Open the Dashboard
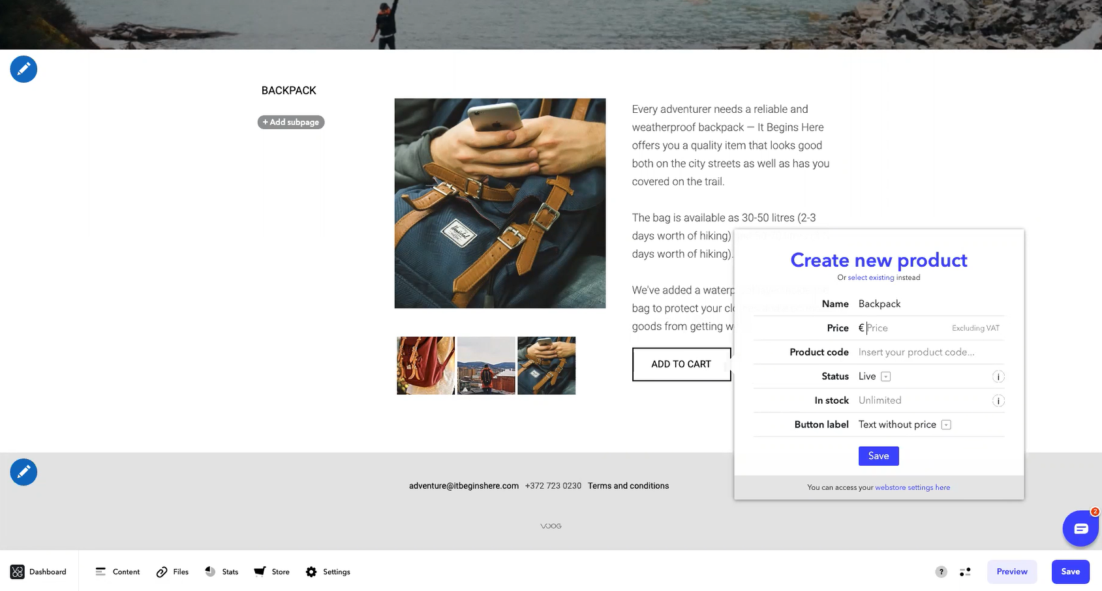Viewport: 1102px width, 591px height. pos(39,571)
